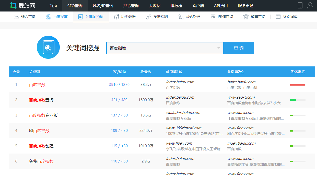
Task: Open API接口 menu item
Action: pos(221,6)
